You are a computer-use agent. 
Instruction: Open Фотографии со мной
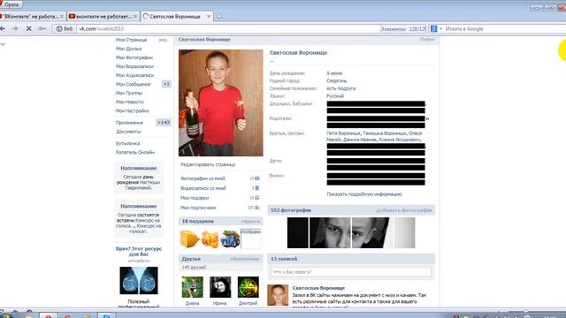pos(203,178)
